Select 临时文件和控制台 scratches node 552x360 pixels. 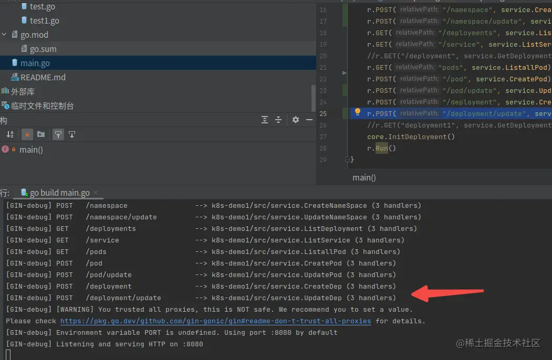pyautogui.click(x=42, y=105)
